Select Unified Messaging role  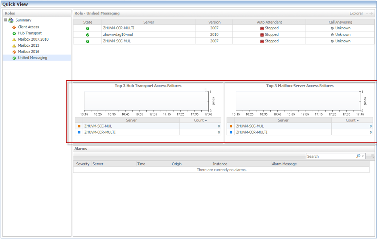click(x=32, y=58)
